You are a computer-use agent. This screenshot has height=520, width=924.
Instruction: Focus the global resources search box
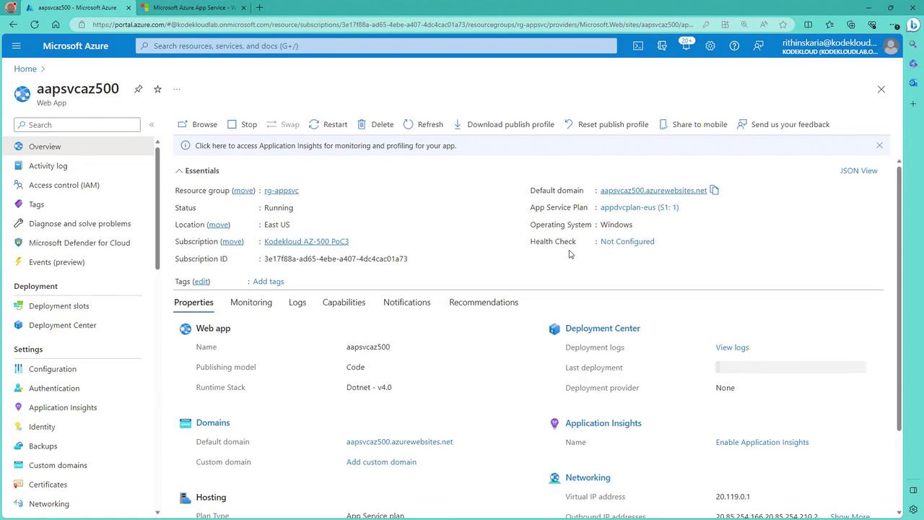(376, 45)
